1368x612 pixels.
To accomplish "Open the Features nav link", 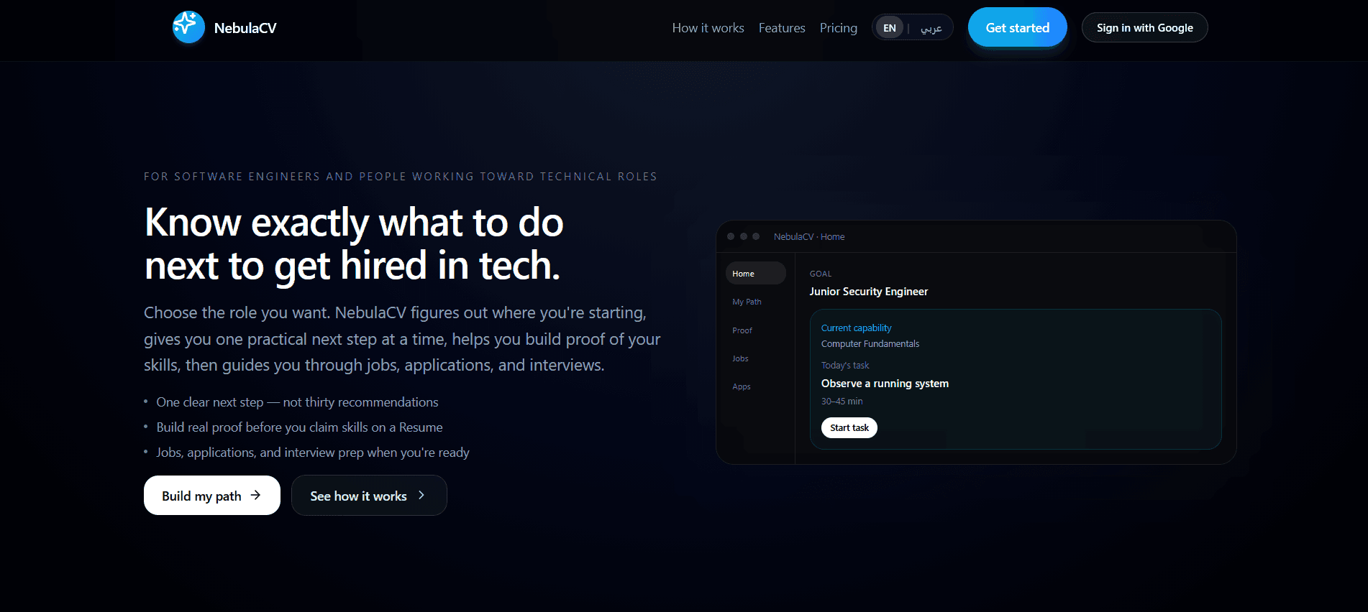I will 782,28.
